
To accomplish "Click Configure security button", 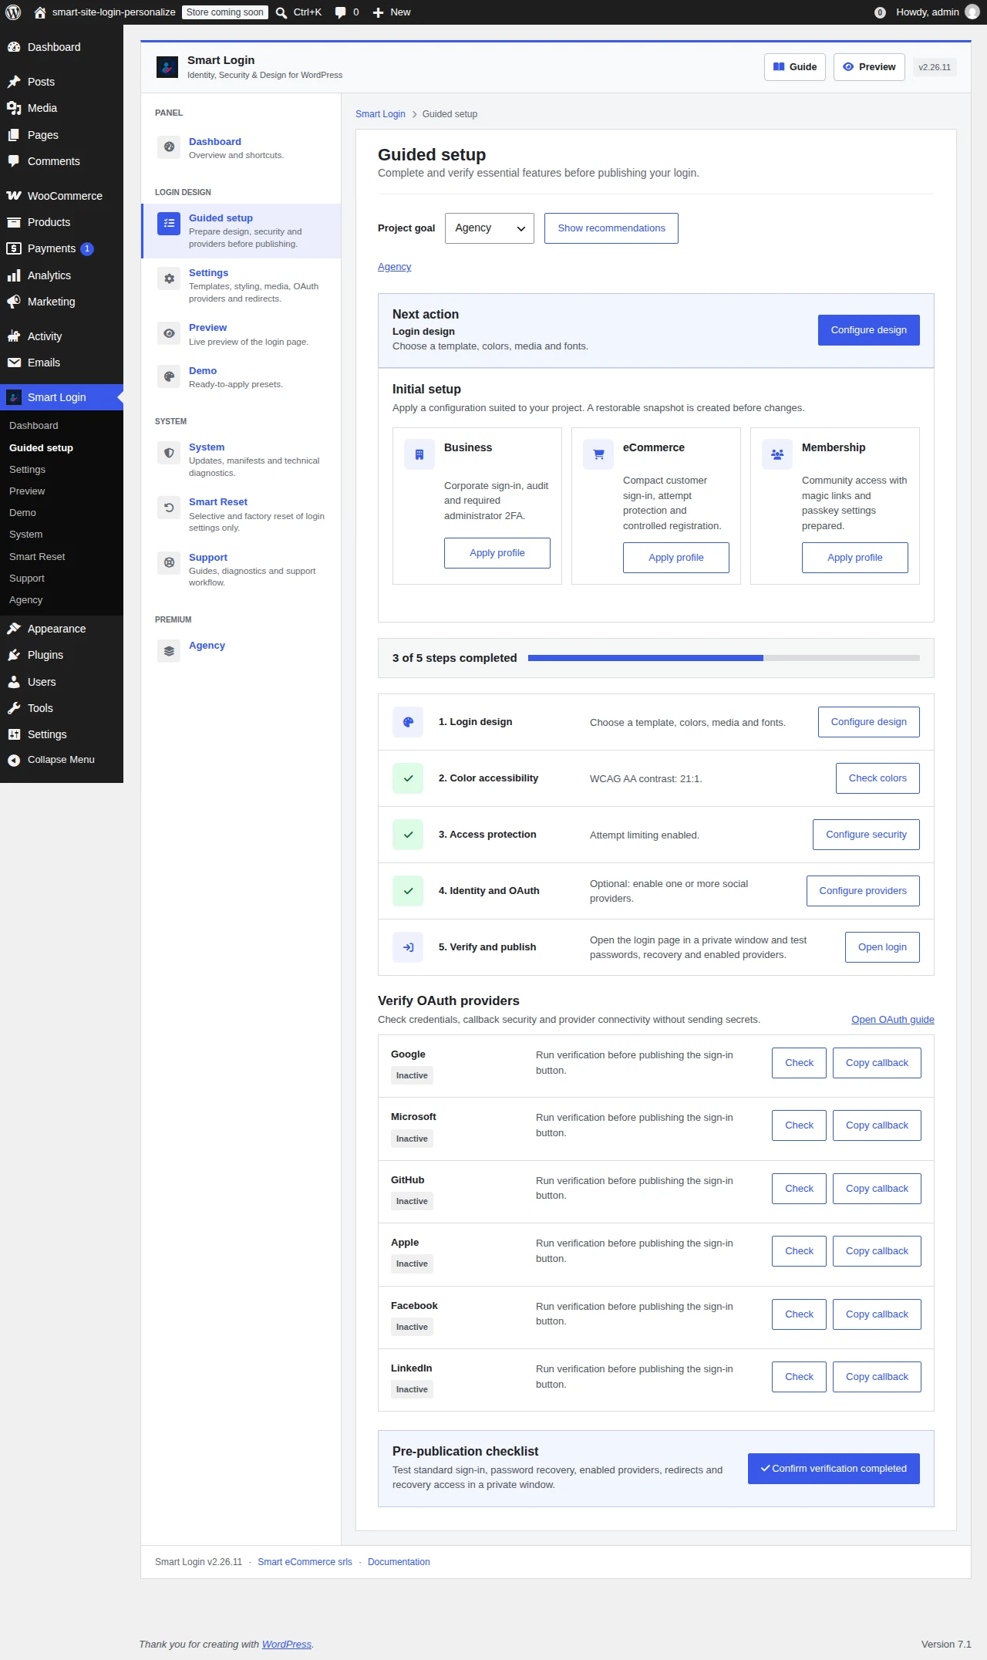I will coord(866,835).
